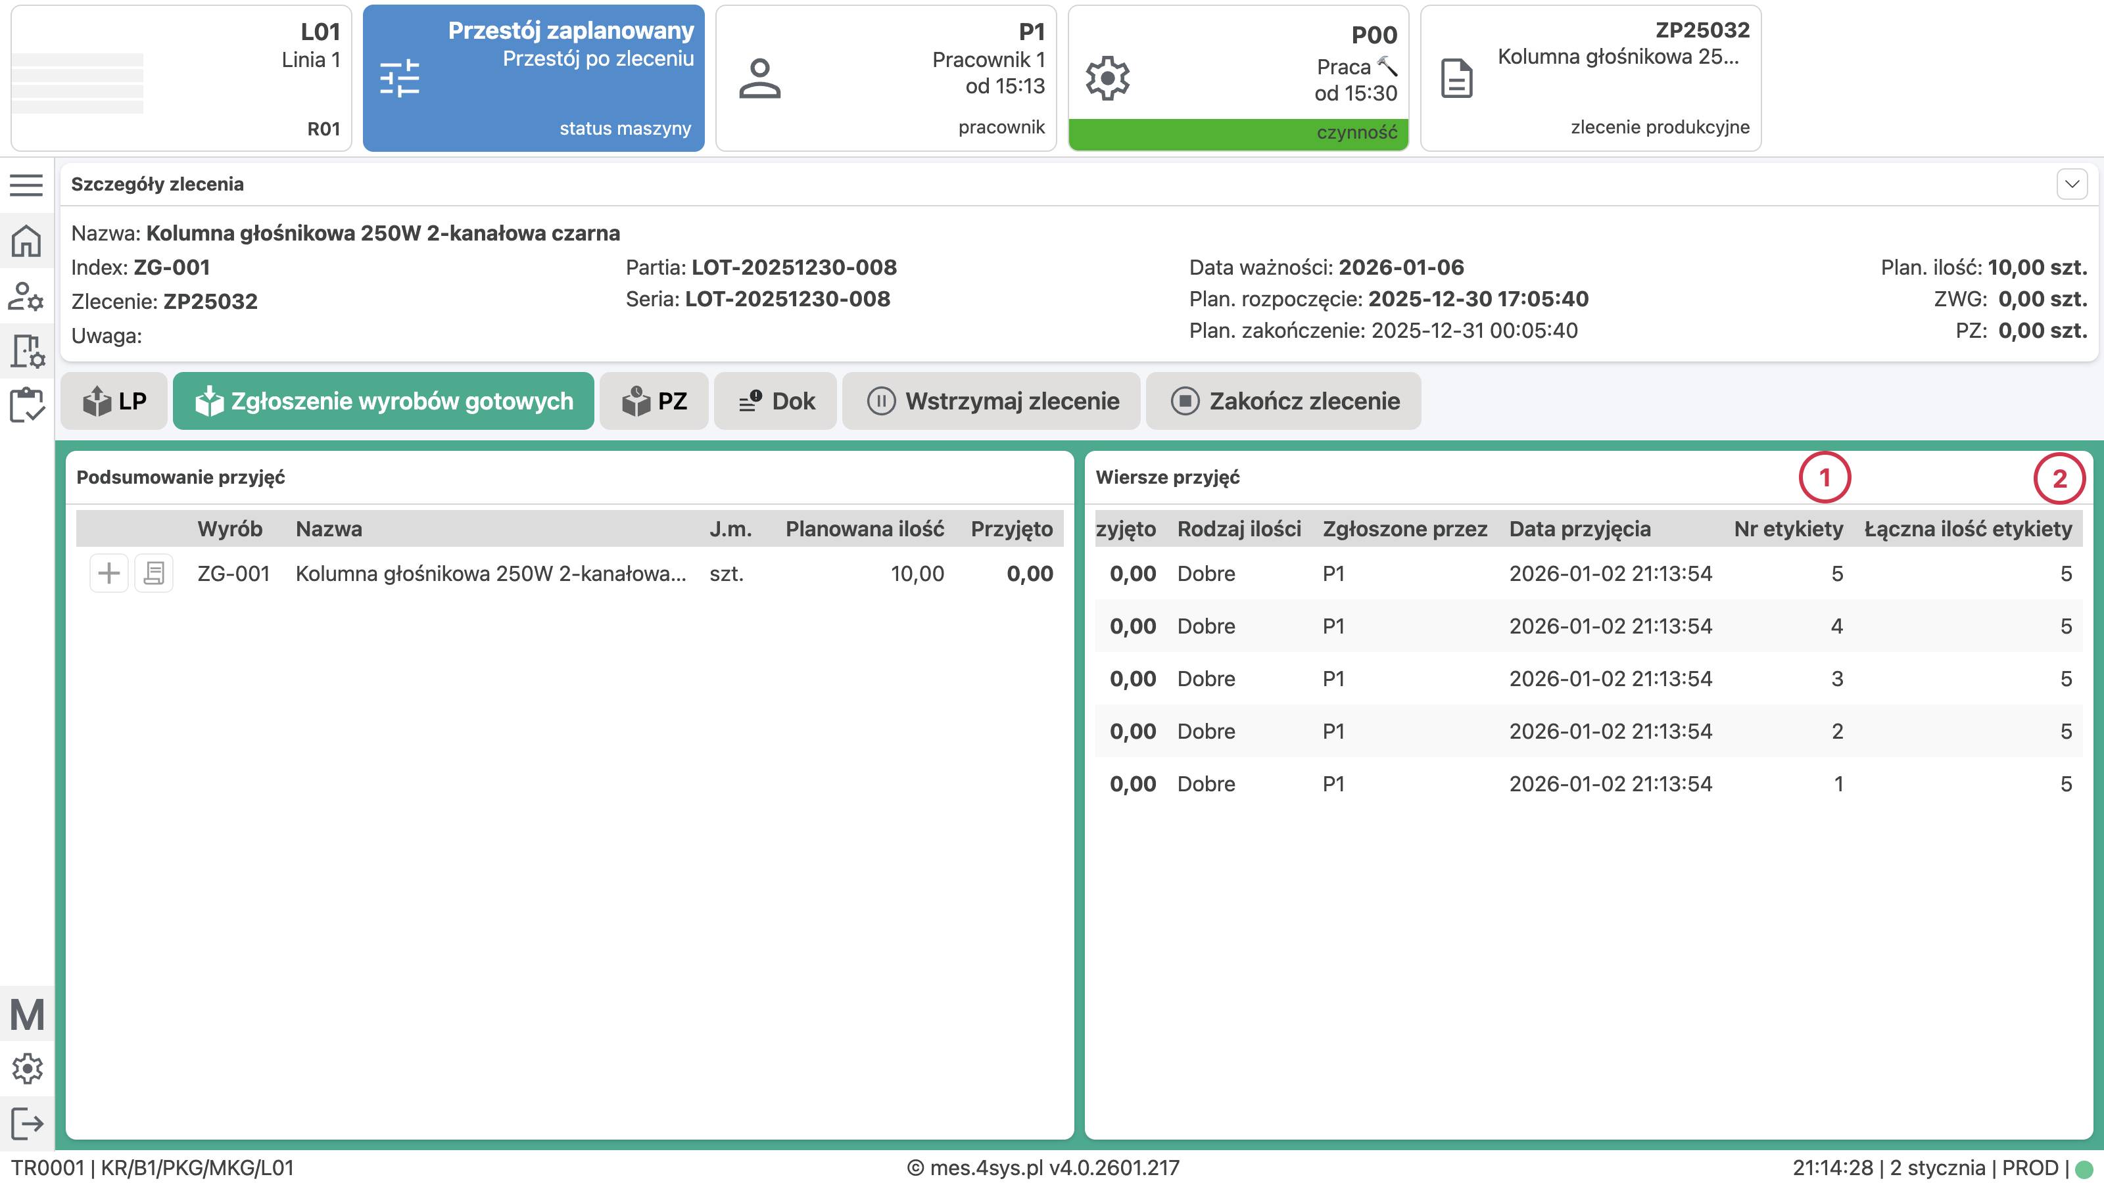
Task: Click the M user avatar icon
Action: [27, 1015]
